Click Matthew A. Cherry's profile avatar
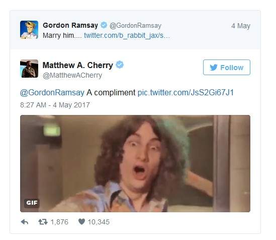This screenshot has height=240, width=276. coord(29,69)
